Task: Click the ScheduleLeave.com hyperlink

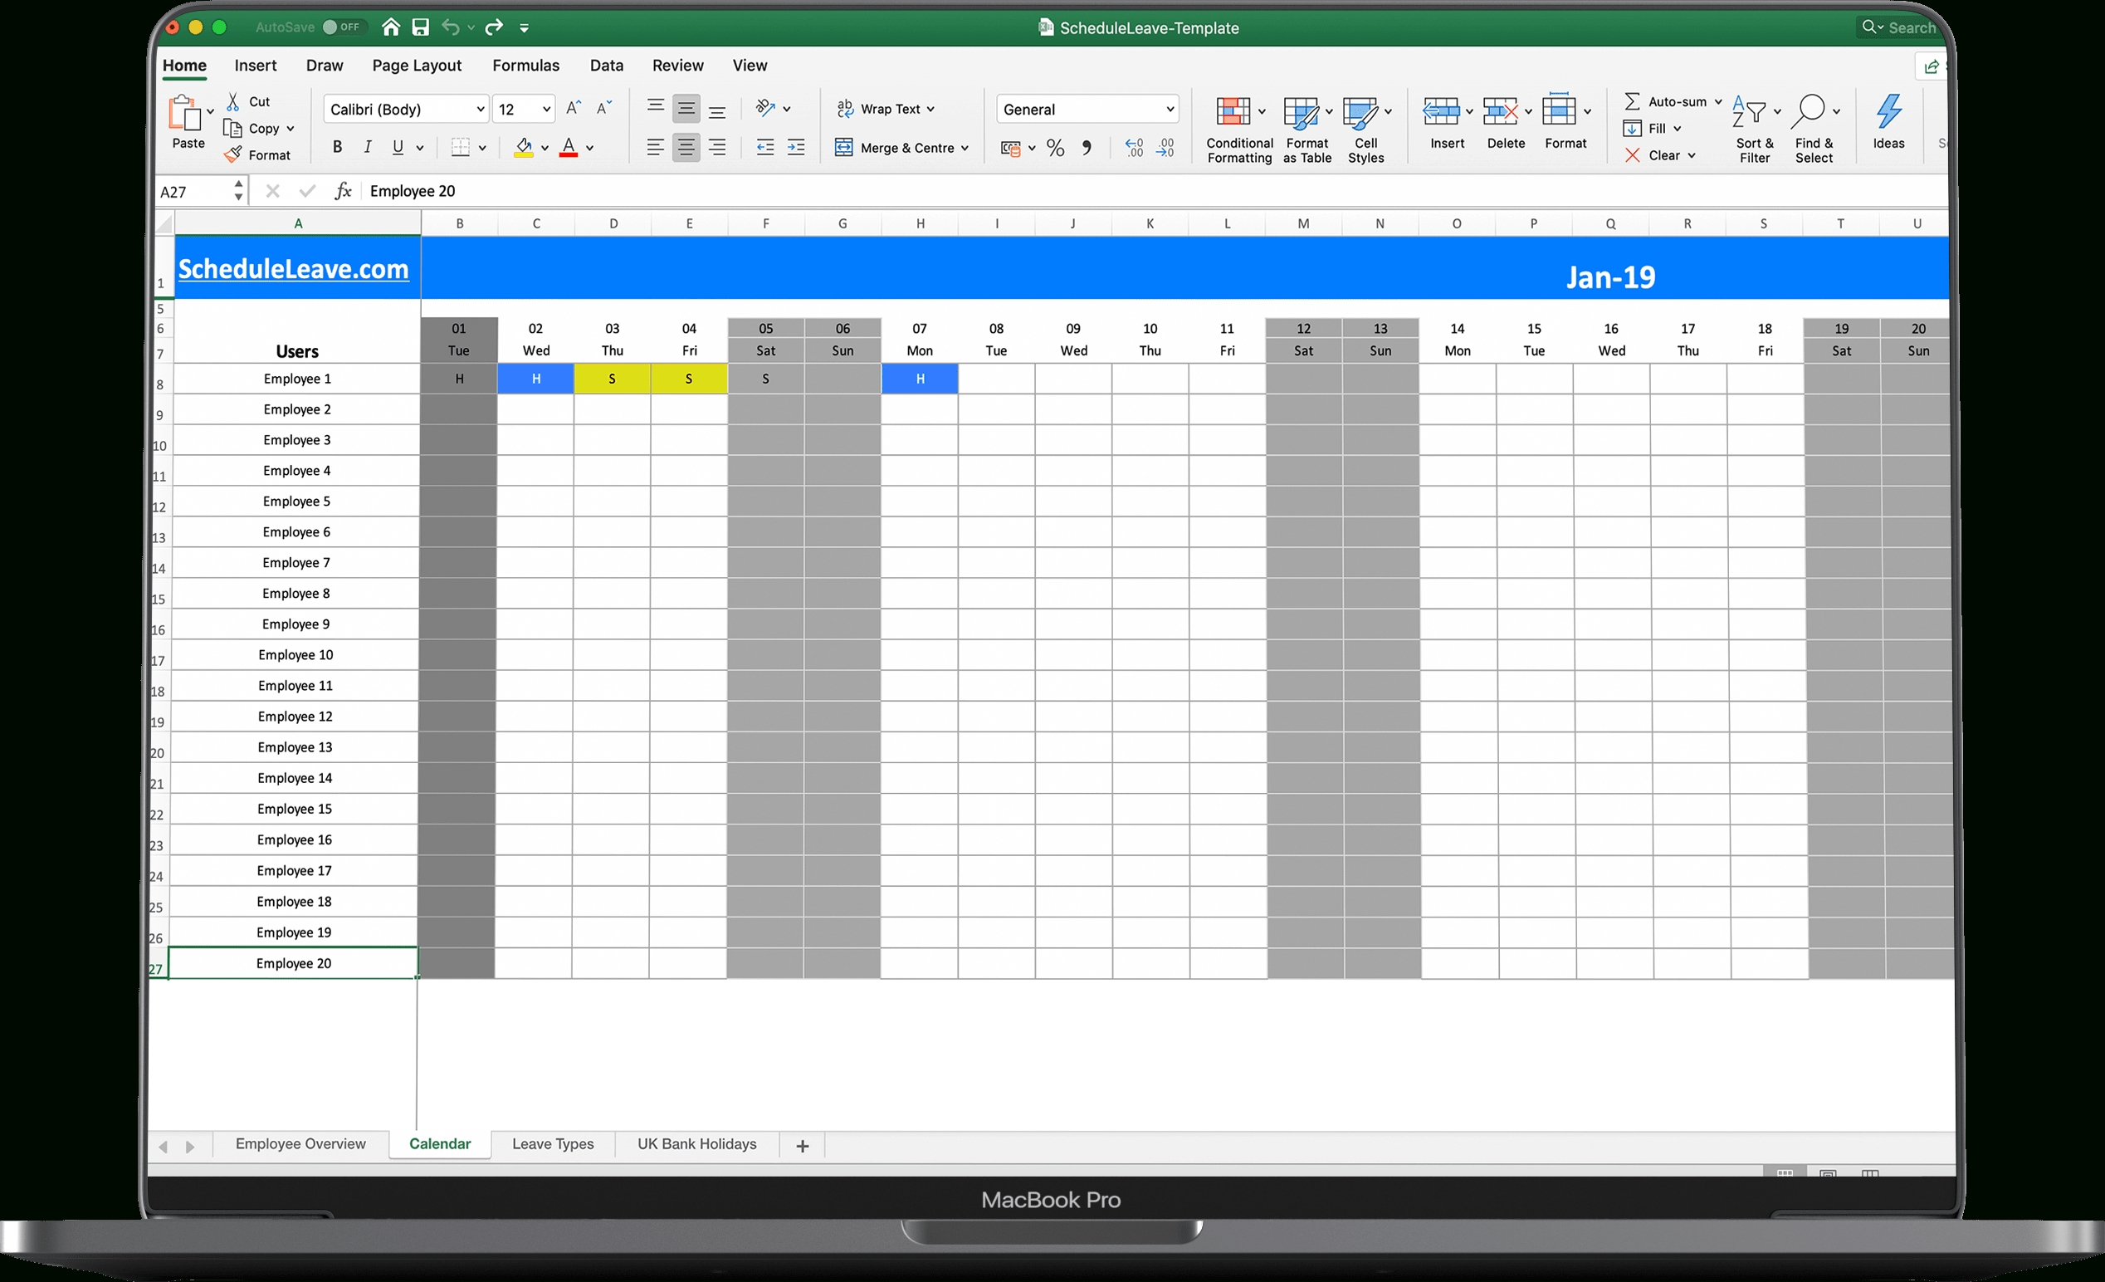Action: tap(295, 268)
